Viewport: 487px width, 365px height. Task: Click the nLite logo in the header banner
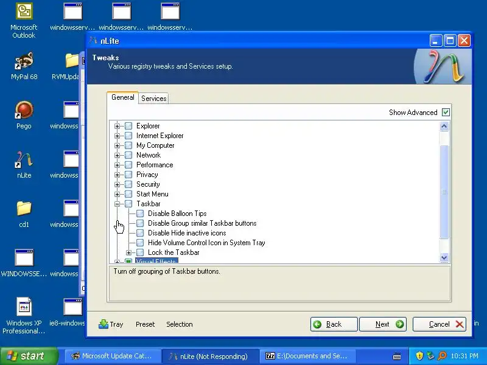[444, 67]
